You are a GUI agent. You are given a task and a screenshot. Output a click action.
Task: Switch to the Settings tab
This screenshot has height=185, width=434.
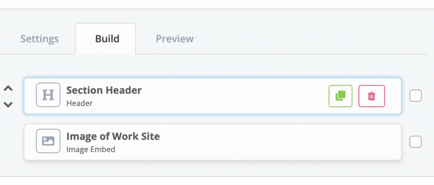pos(40,39)
